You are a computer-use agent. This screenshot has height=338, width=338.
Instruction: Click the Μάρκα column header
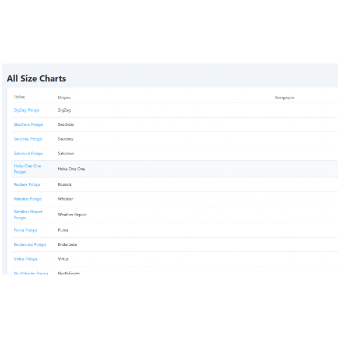tap(64, 98)
